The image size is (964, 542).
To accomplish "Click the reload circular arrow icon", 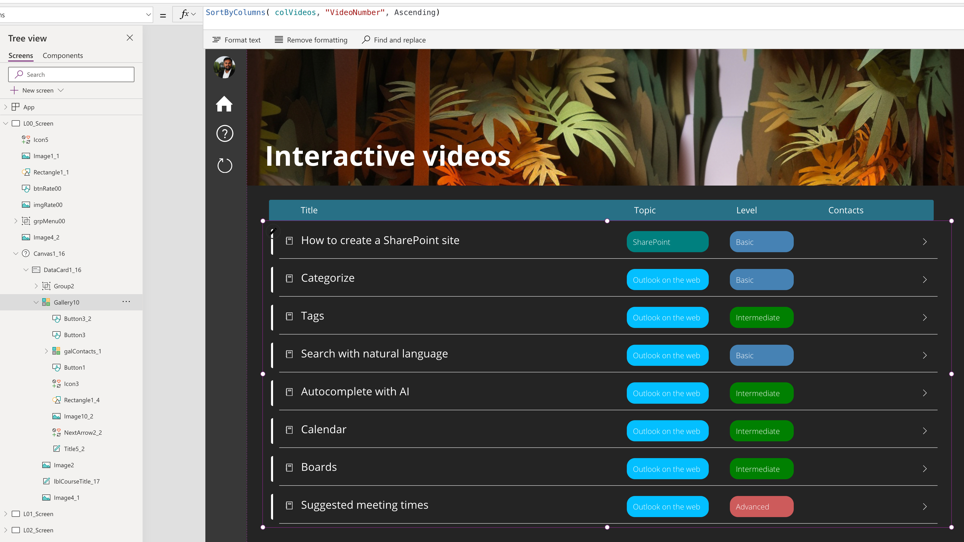I will 224,165.
